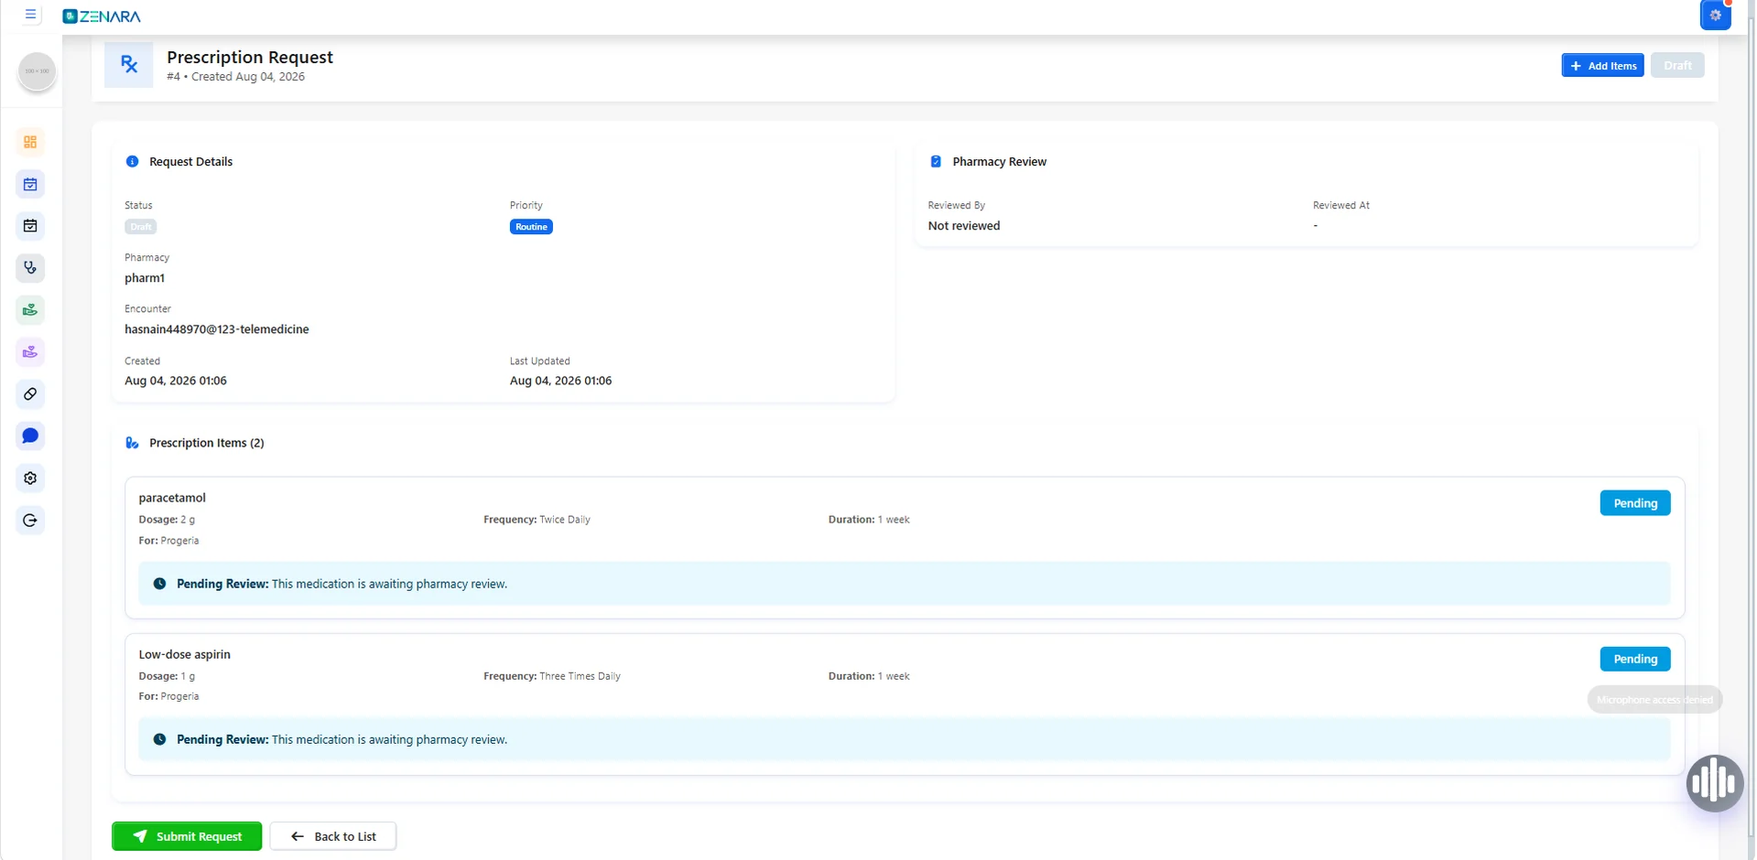The image size is (1757, 860).
Task: Open the hamburger menu at top left
Action: pyautogui.click(x=30, y=15)
